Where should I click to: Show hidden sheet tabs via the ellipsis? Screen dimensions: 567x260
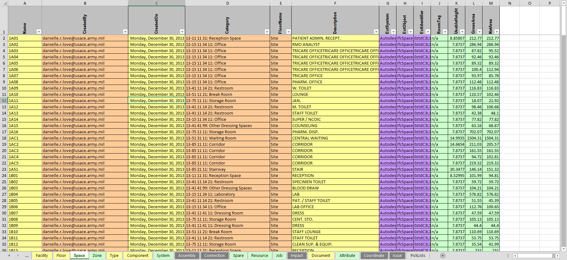point(27,256)
